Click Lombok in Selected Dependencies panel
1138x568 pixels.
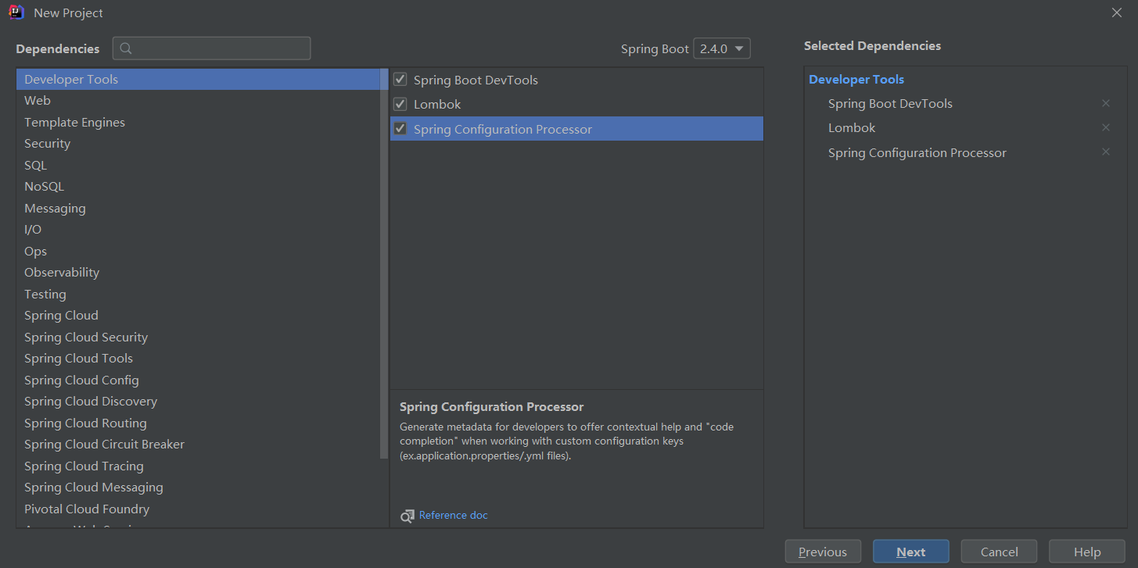852,127
